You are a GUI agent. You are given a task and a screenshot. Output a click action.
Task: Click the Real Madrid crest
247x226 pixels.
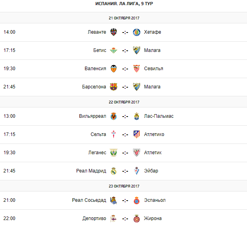pyautogui.click(x=114, y=171)
